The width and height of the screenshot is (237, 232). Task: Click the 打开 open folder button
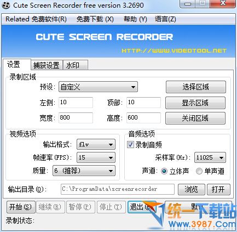pyautogui.click(x=218, y=189)
